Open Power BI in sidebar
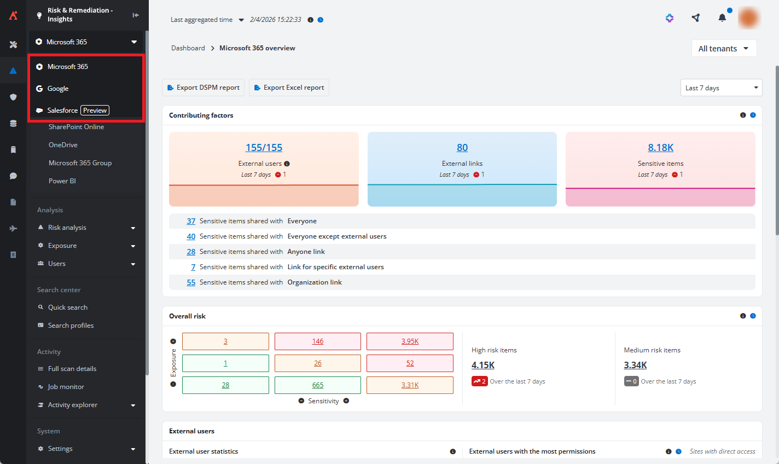Image resolution: width=779 pixels, height=464 pixels. [62, 181]
